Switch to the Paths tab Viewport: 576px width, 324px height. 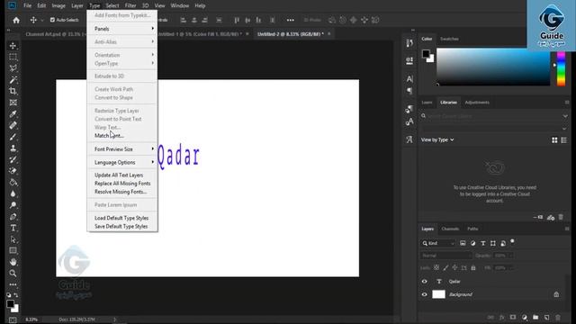click(x=472, y=229)
